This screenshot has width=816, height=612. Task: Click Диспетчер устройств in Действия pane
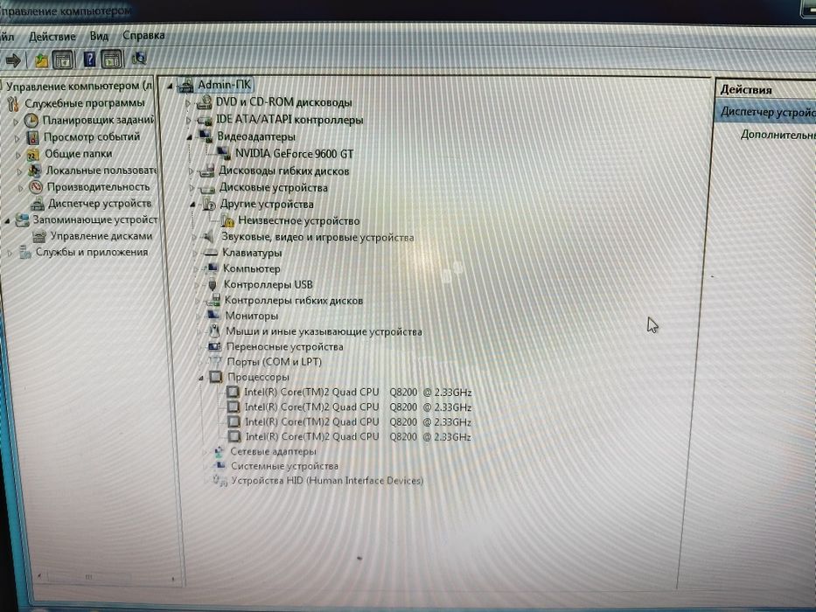coord(768,112)
